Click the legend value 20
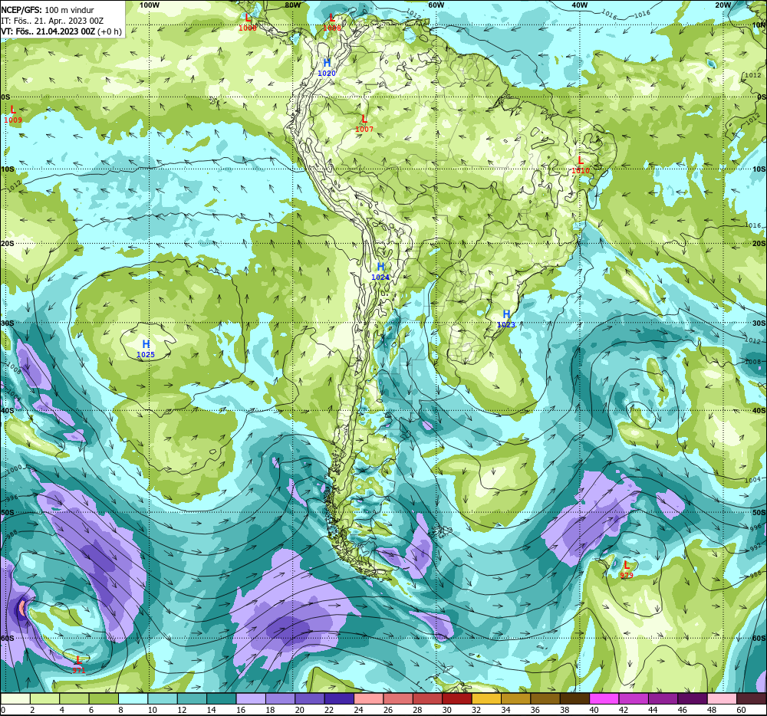Screen dimensions: 767x716 coord(299,710)
